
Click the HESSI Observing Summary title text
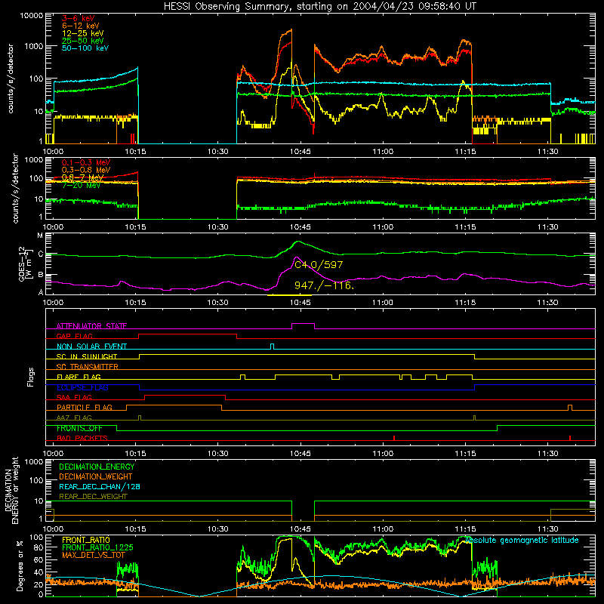point(319,6)
